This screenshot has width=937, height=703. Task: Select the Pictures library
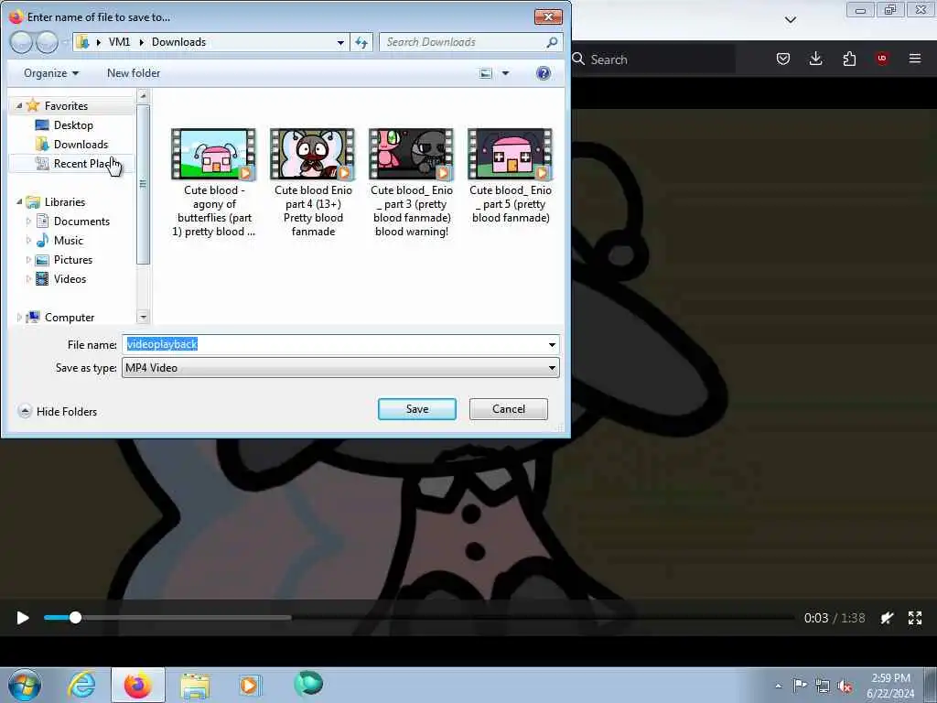coord(73,259)
